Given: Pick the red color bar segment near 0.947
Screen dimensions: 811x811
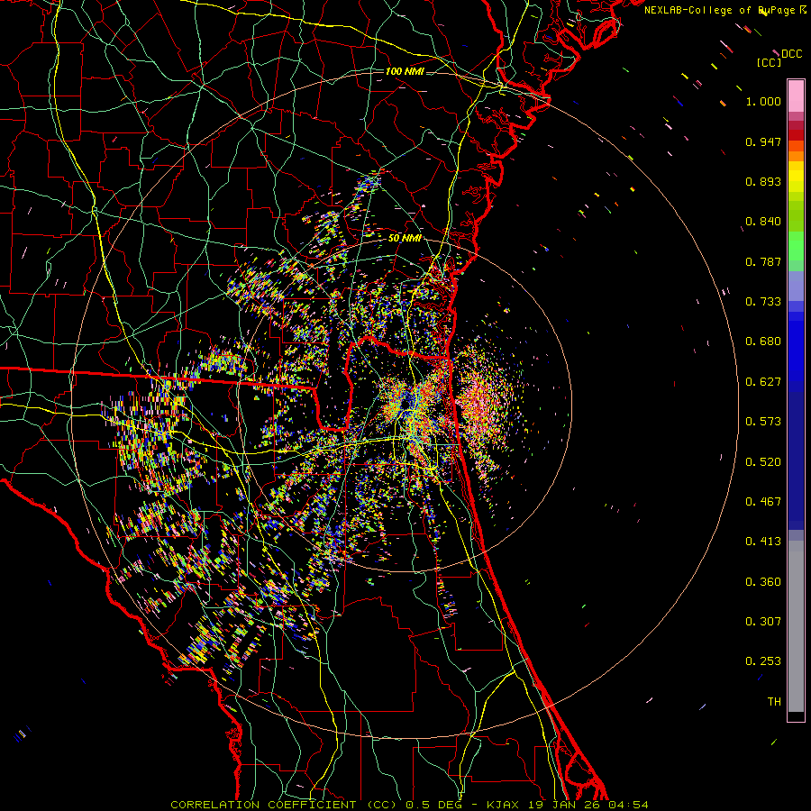Looking at the screenshot, I should (796, 135).
